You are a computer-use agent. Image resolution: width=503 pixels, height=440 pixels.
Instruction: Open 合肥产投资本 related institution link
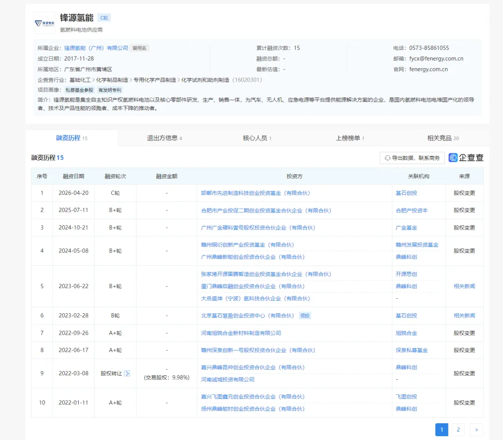coord(412,211)
